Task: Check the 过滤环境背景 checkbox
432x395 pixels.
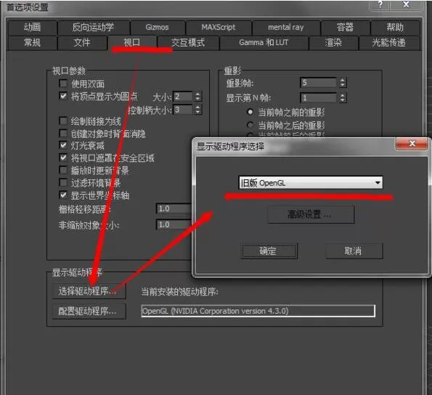Action: pyautogui.click(x=63, y=182)
